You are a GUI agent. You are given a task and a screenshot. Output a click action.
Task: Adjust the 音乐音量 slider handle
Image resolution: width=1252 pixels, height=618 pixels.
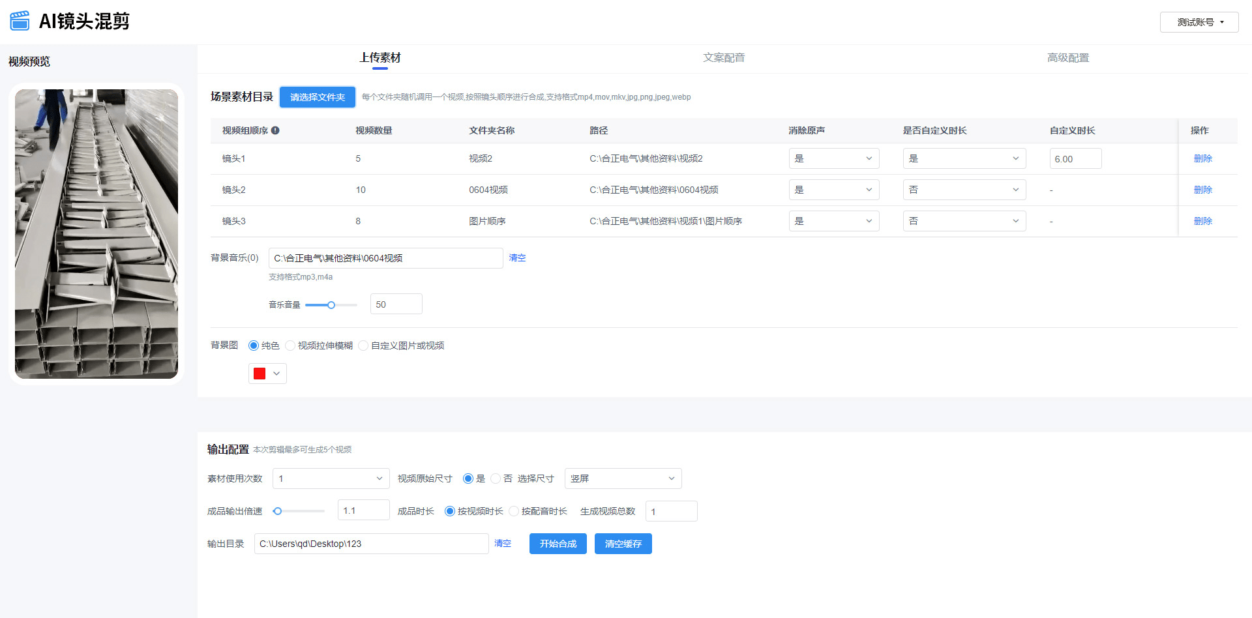point(331,305)
